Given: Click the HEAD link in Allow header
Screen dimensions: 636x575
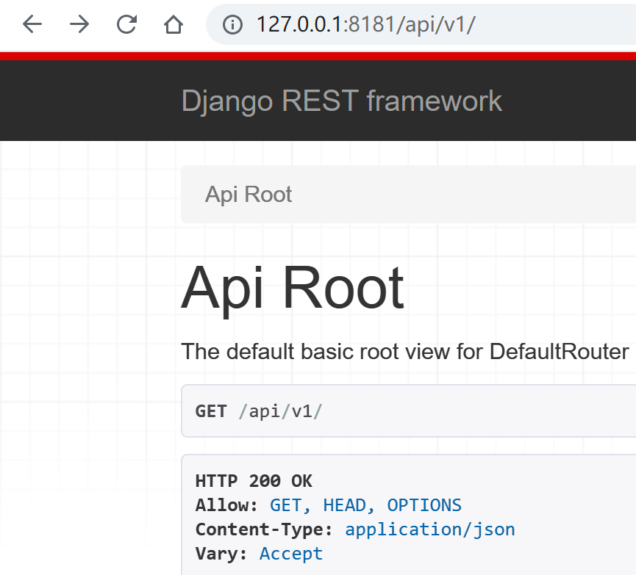Looking at the screenshot, I should pos(344,505).
